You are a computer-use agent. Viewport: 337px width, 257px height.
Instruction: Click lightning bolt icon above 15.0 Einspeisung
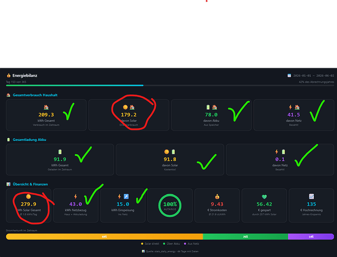[119, 196]
